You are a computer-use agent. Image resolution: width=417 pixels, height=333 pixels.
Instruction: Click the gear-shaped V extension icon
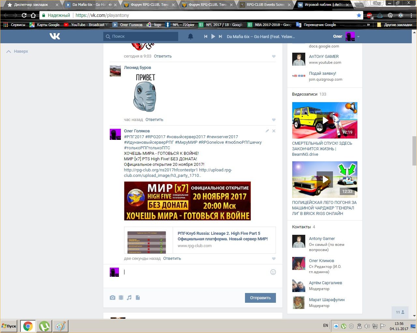coord(390,15)
